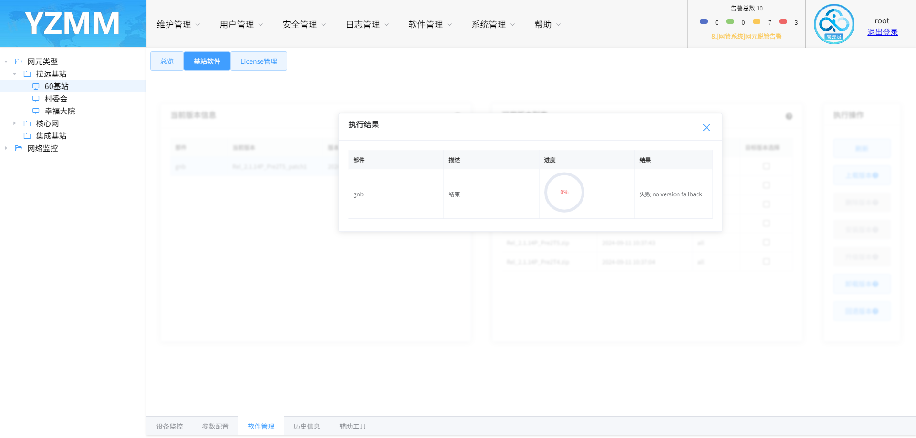Switch to the 基站软件 tab

coord(207,61)
